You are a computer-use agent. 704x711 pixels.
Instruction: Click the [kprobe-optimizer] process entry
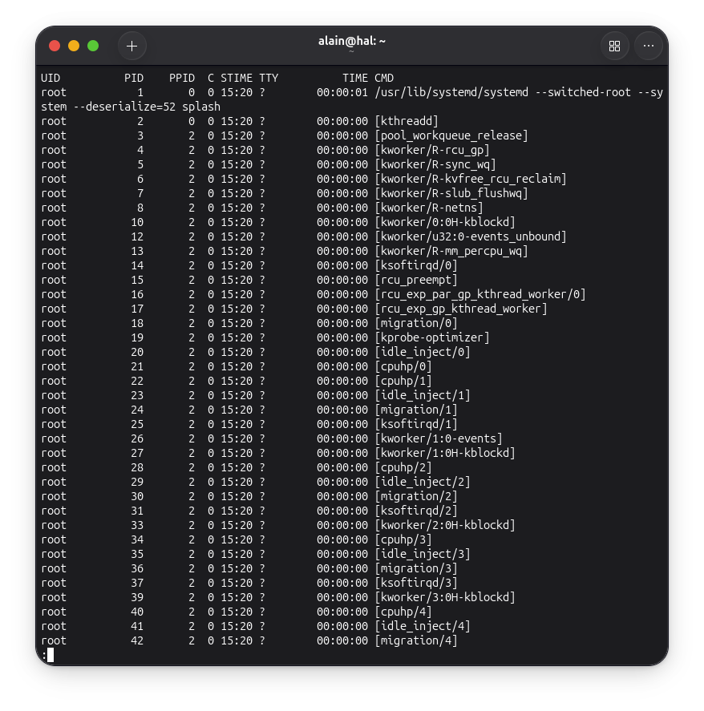[x=432, y=337]
